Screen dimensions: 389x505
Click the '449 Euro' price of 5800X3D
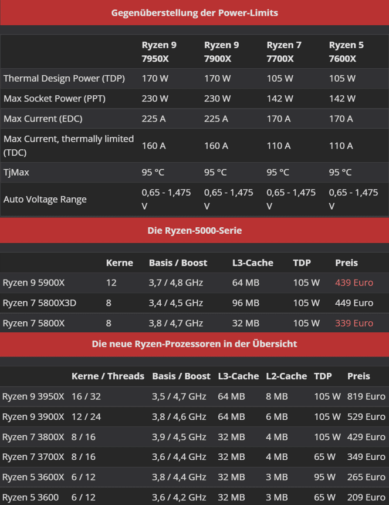[354, 303]
